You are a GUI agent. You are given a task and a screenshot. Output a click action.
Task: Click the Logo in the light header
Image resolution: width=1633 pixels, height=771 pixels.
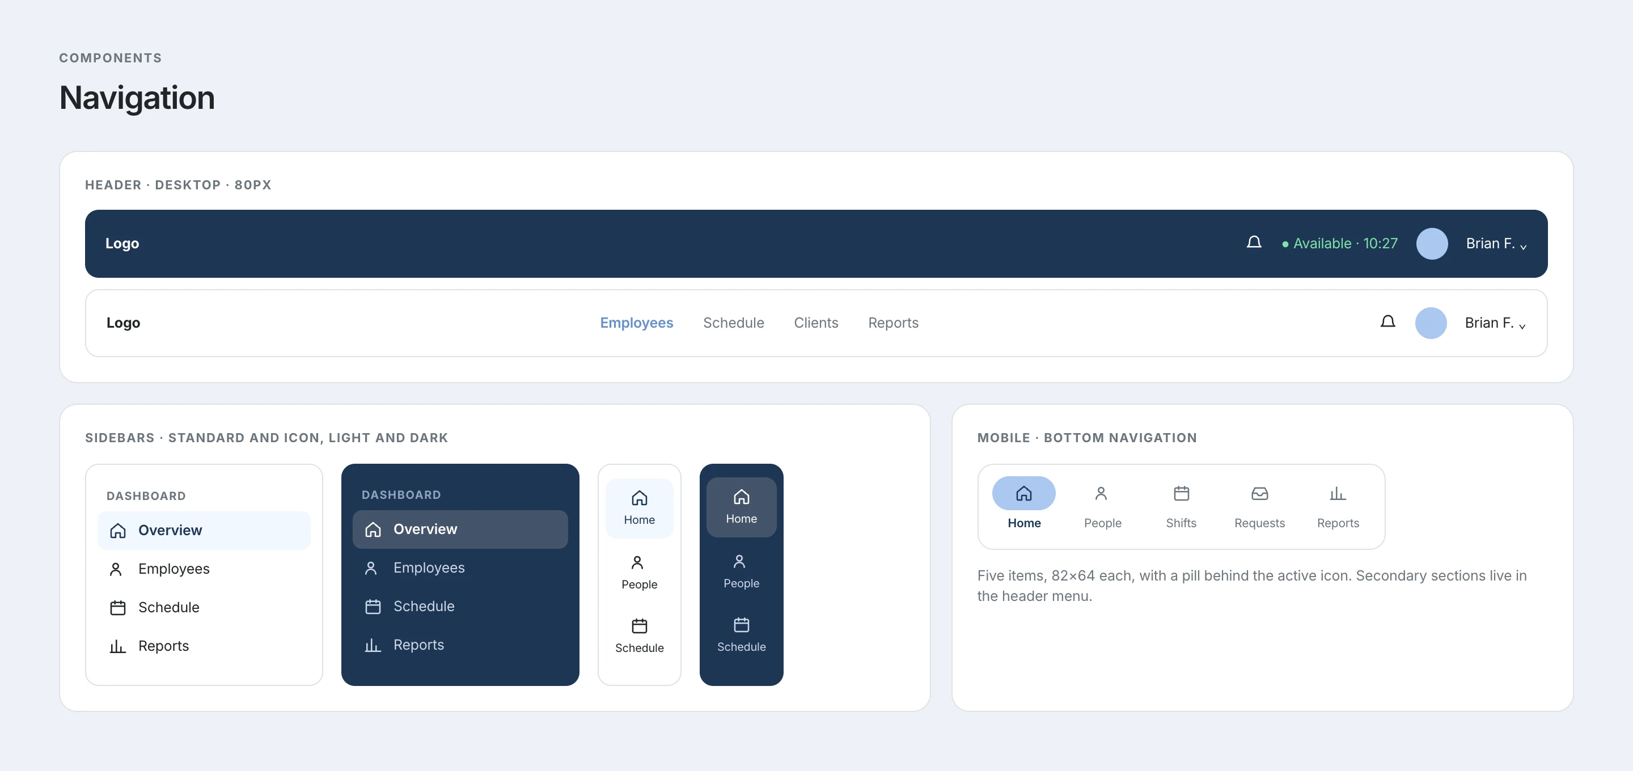(x=123, y=323)
